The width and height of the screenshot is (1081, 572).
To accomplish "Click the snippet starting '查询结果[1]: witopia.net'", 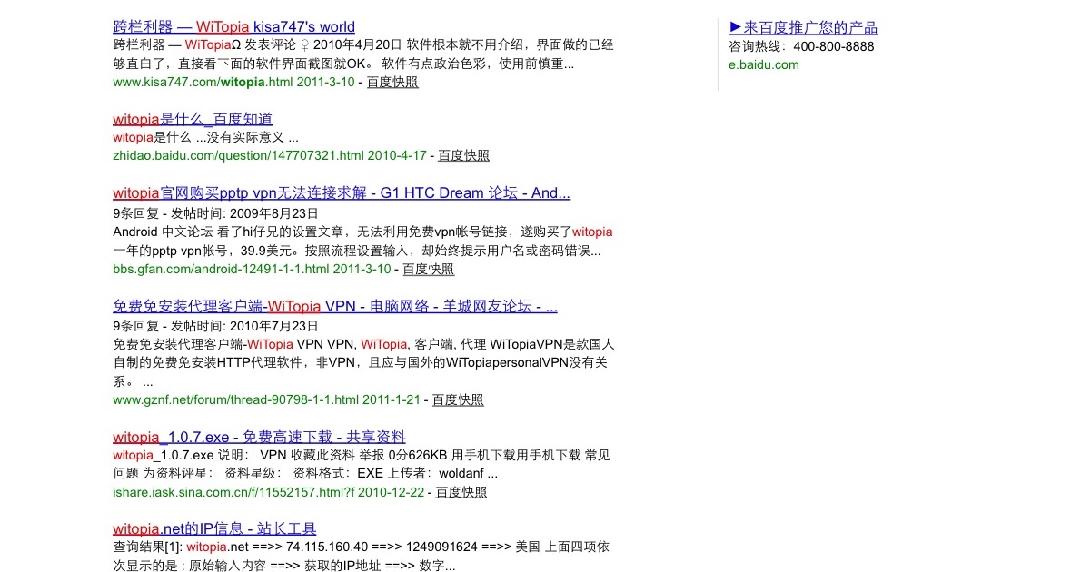I will [362, 557].
